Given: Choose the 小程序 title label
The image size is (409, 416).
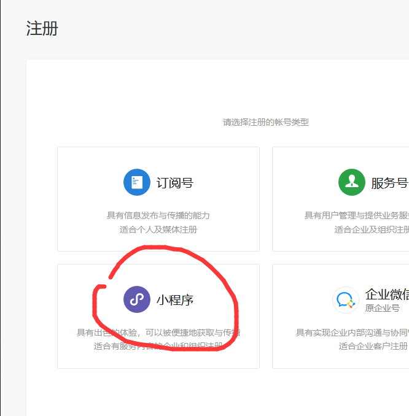Looking at the screenshot, I should click(x=175, y=300).
